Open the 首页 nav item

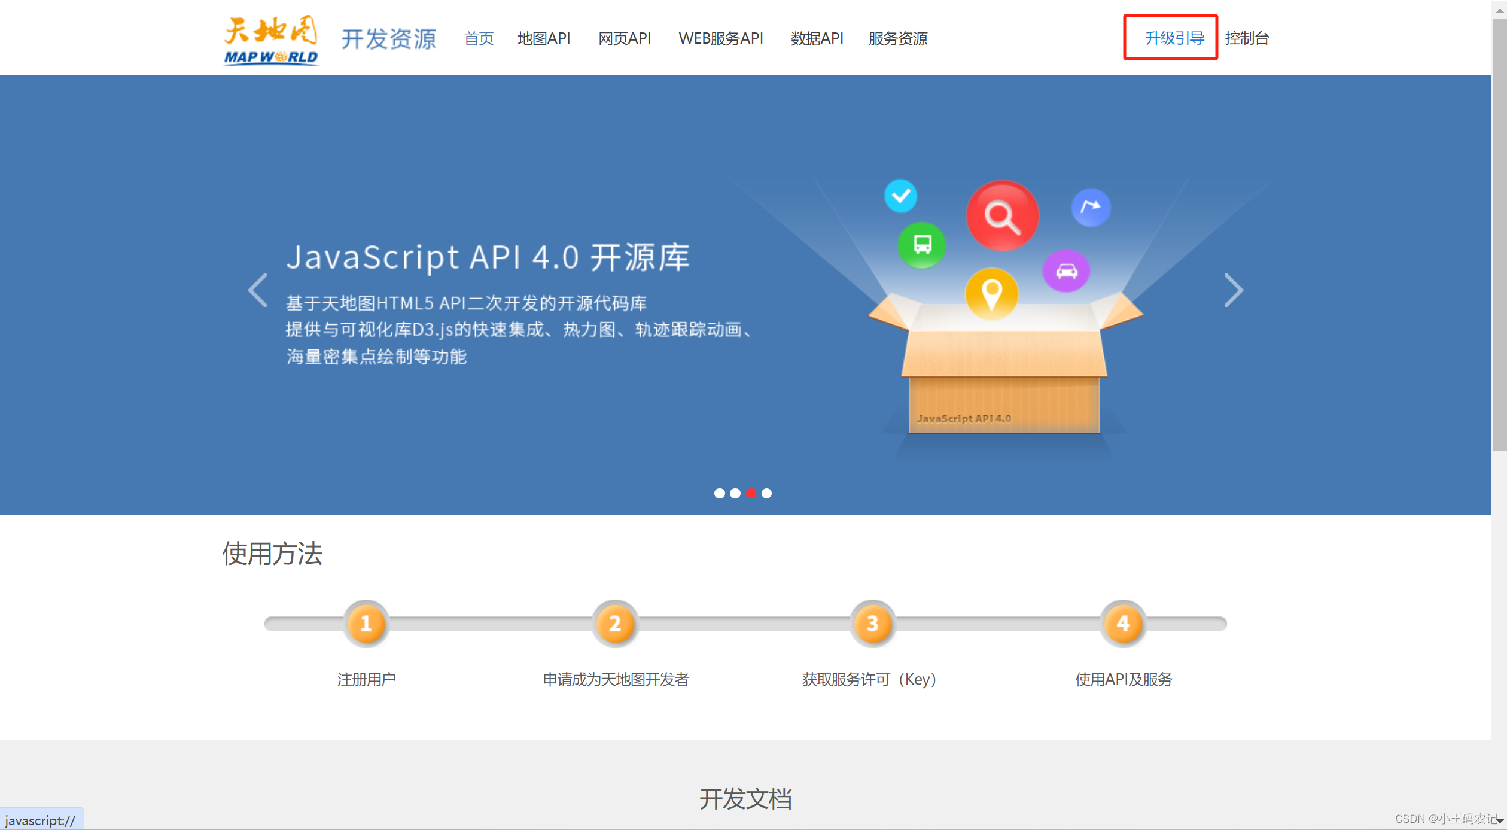click(479, 39)
